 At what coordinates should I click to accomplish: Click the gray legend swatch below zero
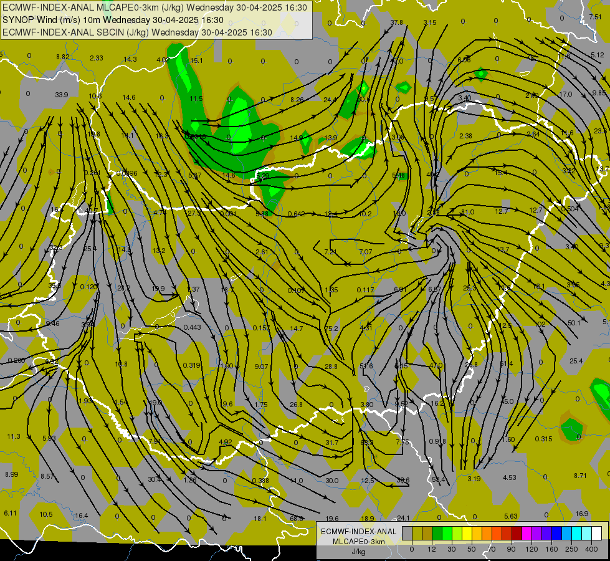point(407,533)
